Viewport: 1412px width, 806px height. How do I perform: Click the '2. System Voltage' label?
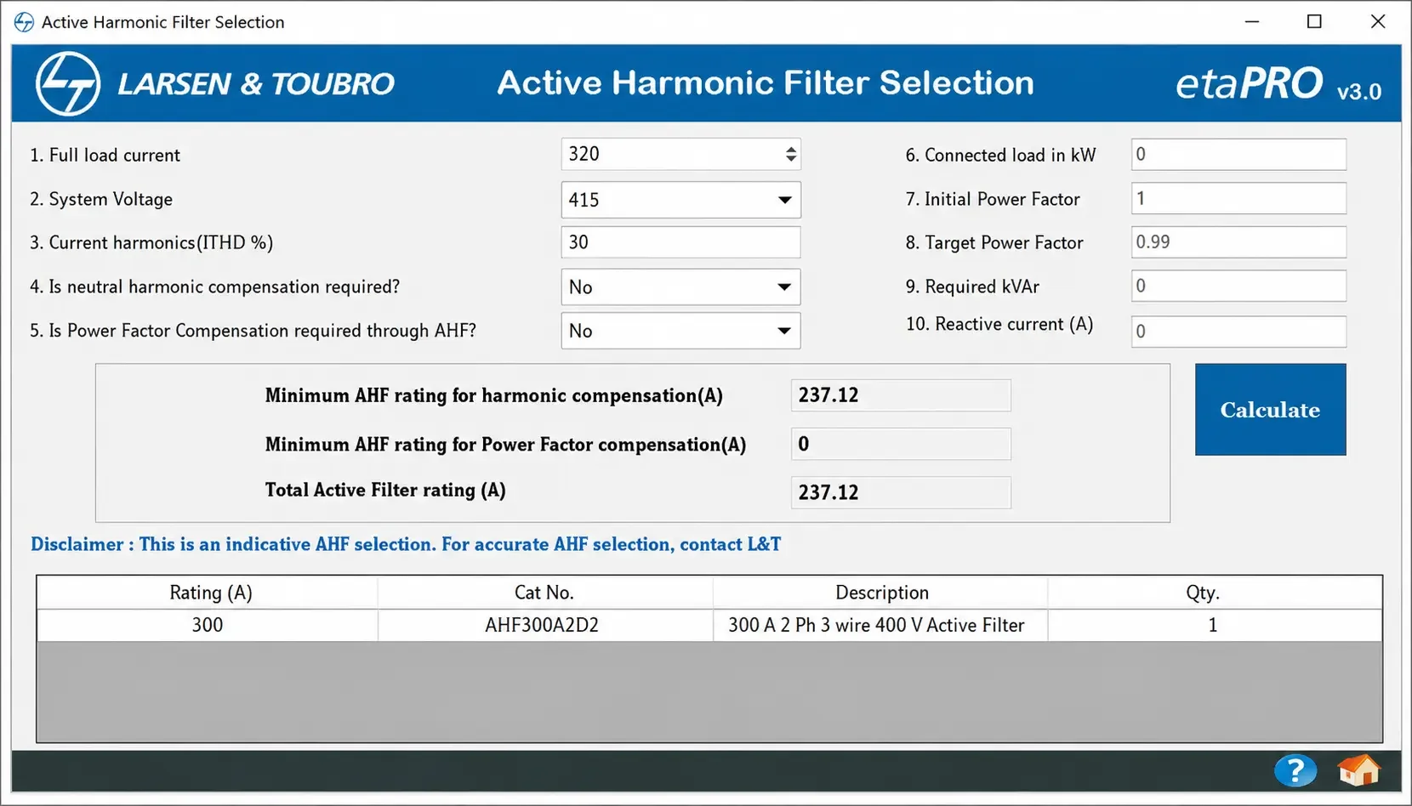tap(101, 199)
